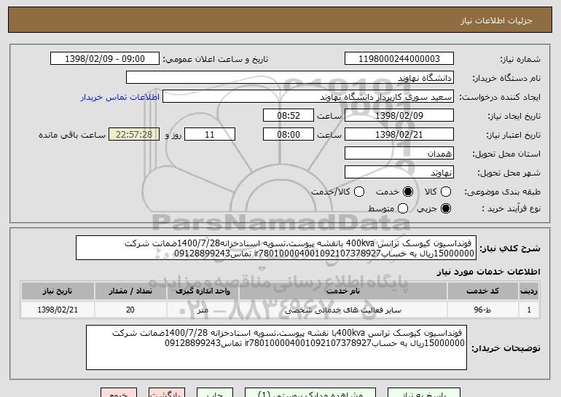Click the remaining days field 11

(210, 135)
